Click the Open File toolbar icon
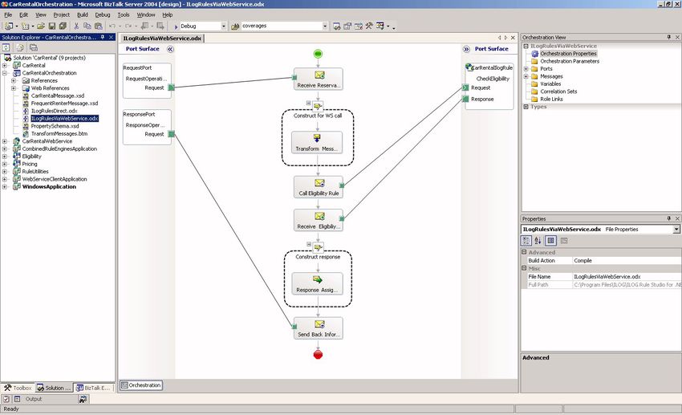 click(41, 26)
